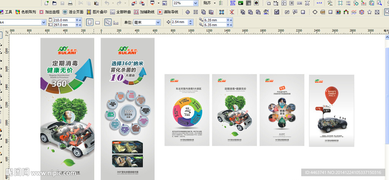Expand the A4 page size dropdown
This screenshot has height=180, width=389.
pyautogui.click(x=43, y=22)
